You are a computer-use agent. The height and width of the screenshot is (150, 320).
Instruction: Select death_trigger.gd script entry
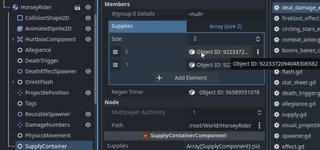point(296,93)
